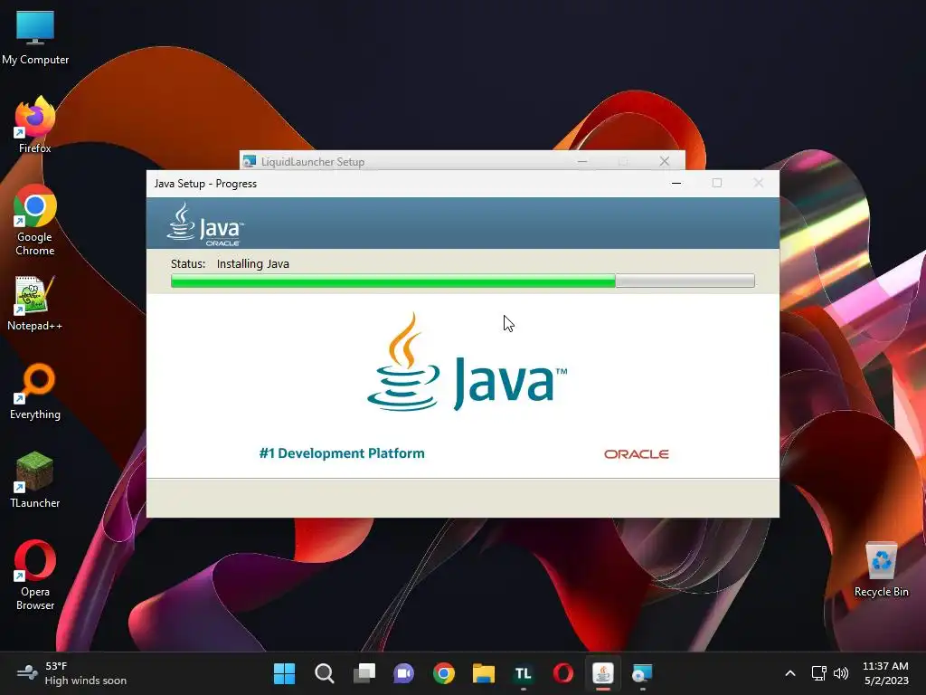Show hidden system tray icons
The width and height of the screenshot is (926, 695).
pyautogui.click(x=790, y=673)
